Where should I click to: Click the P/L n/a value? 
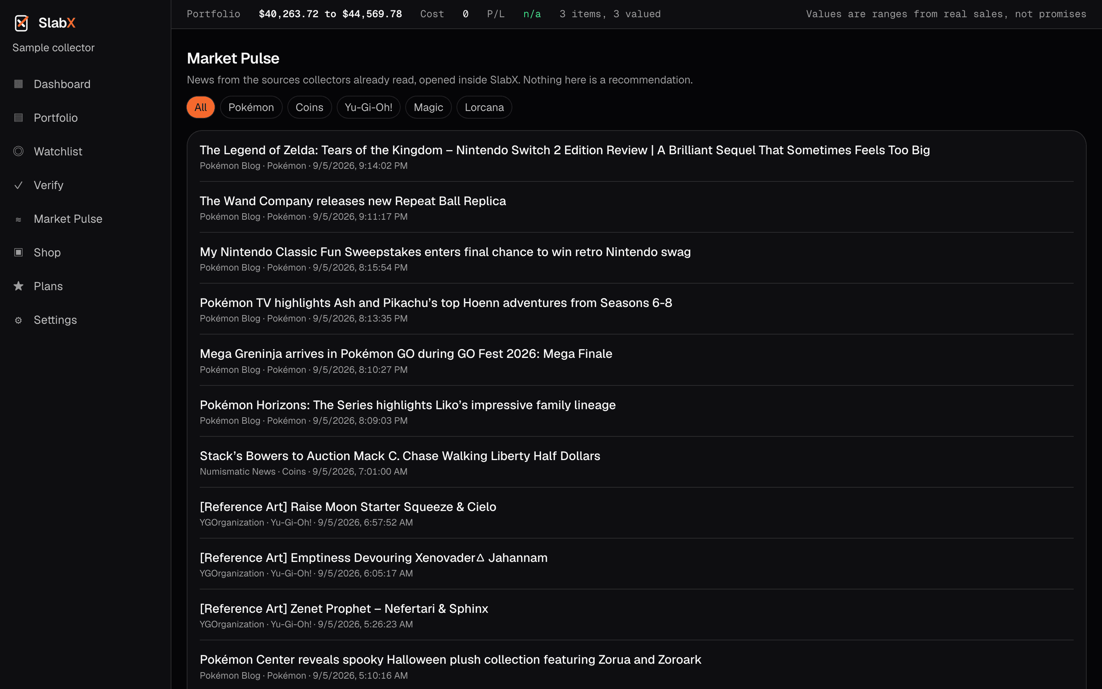(x=532, y=14)
